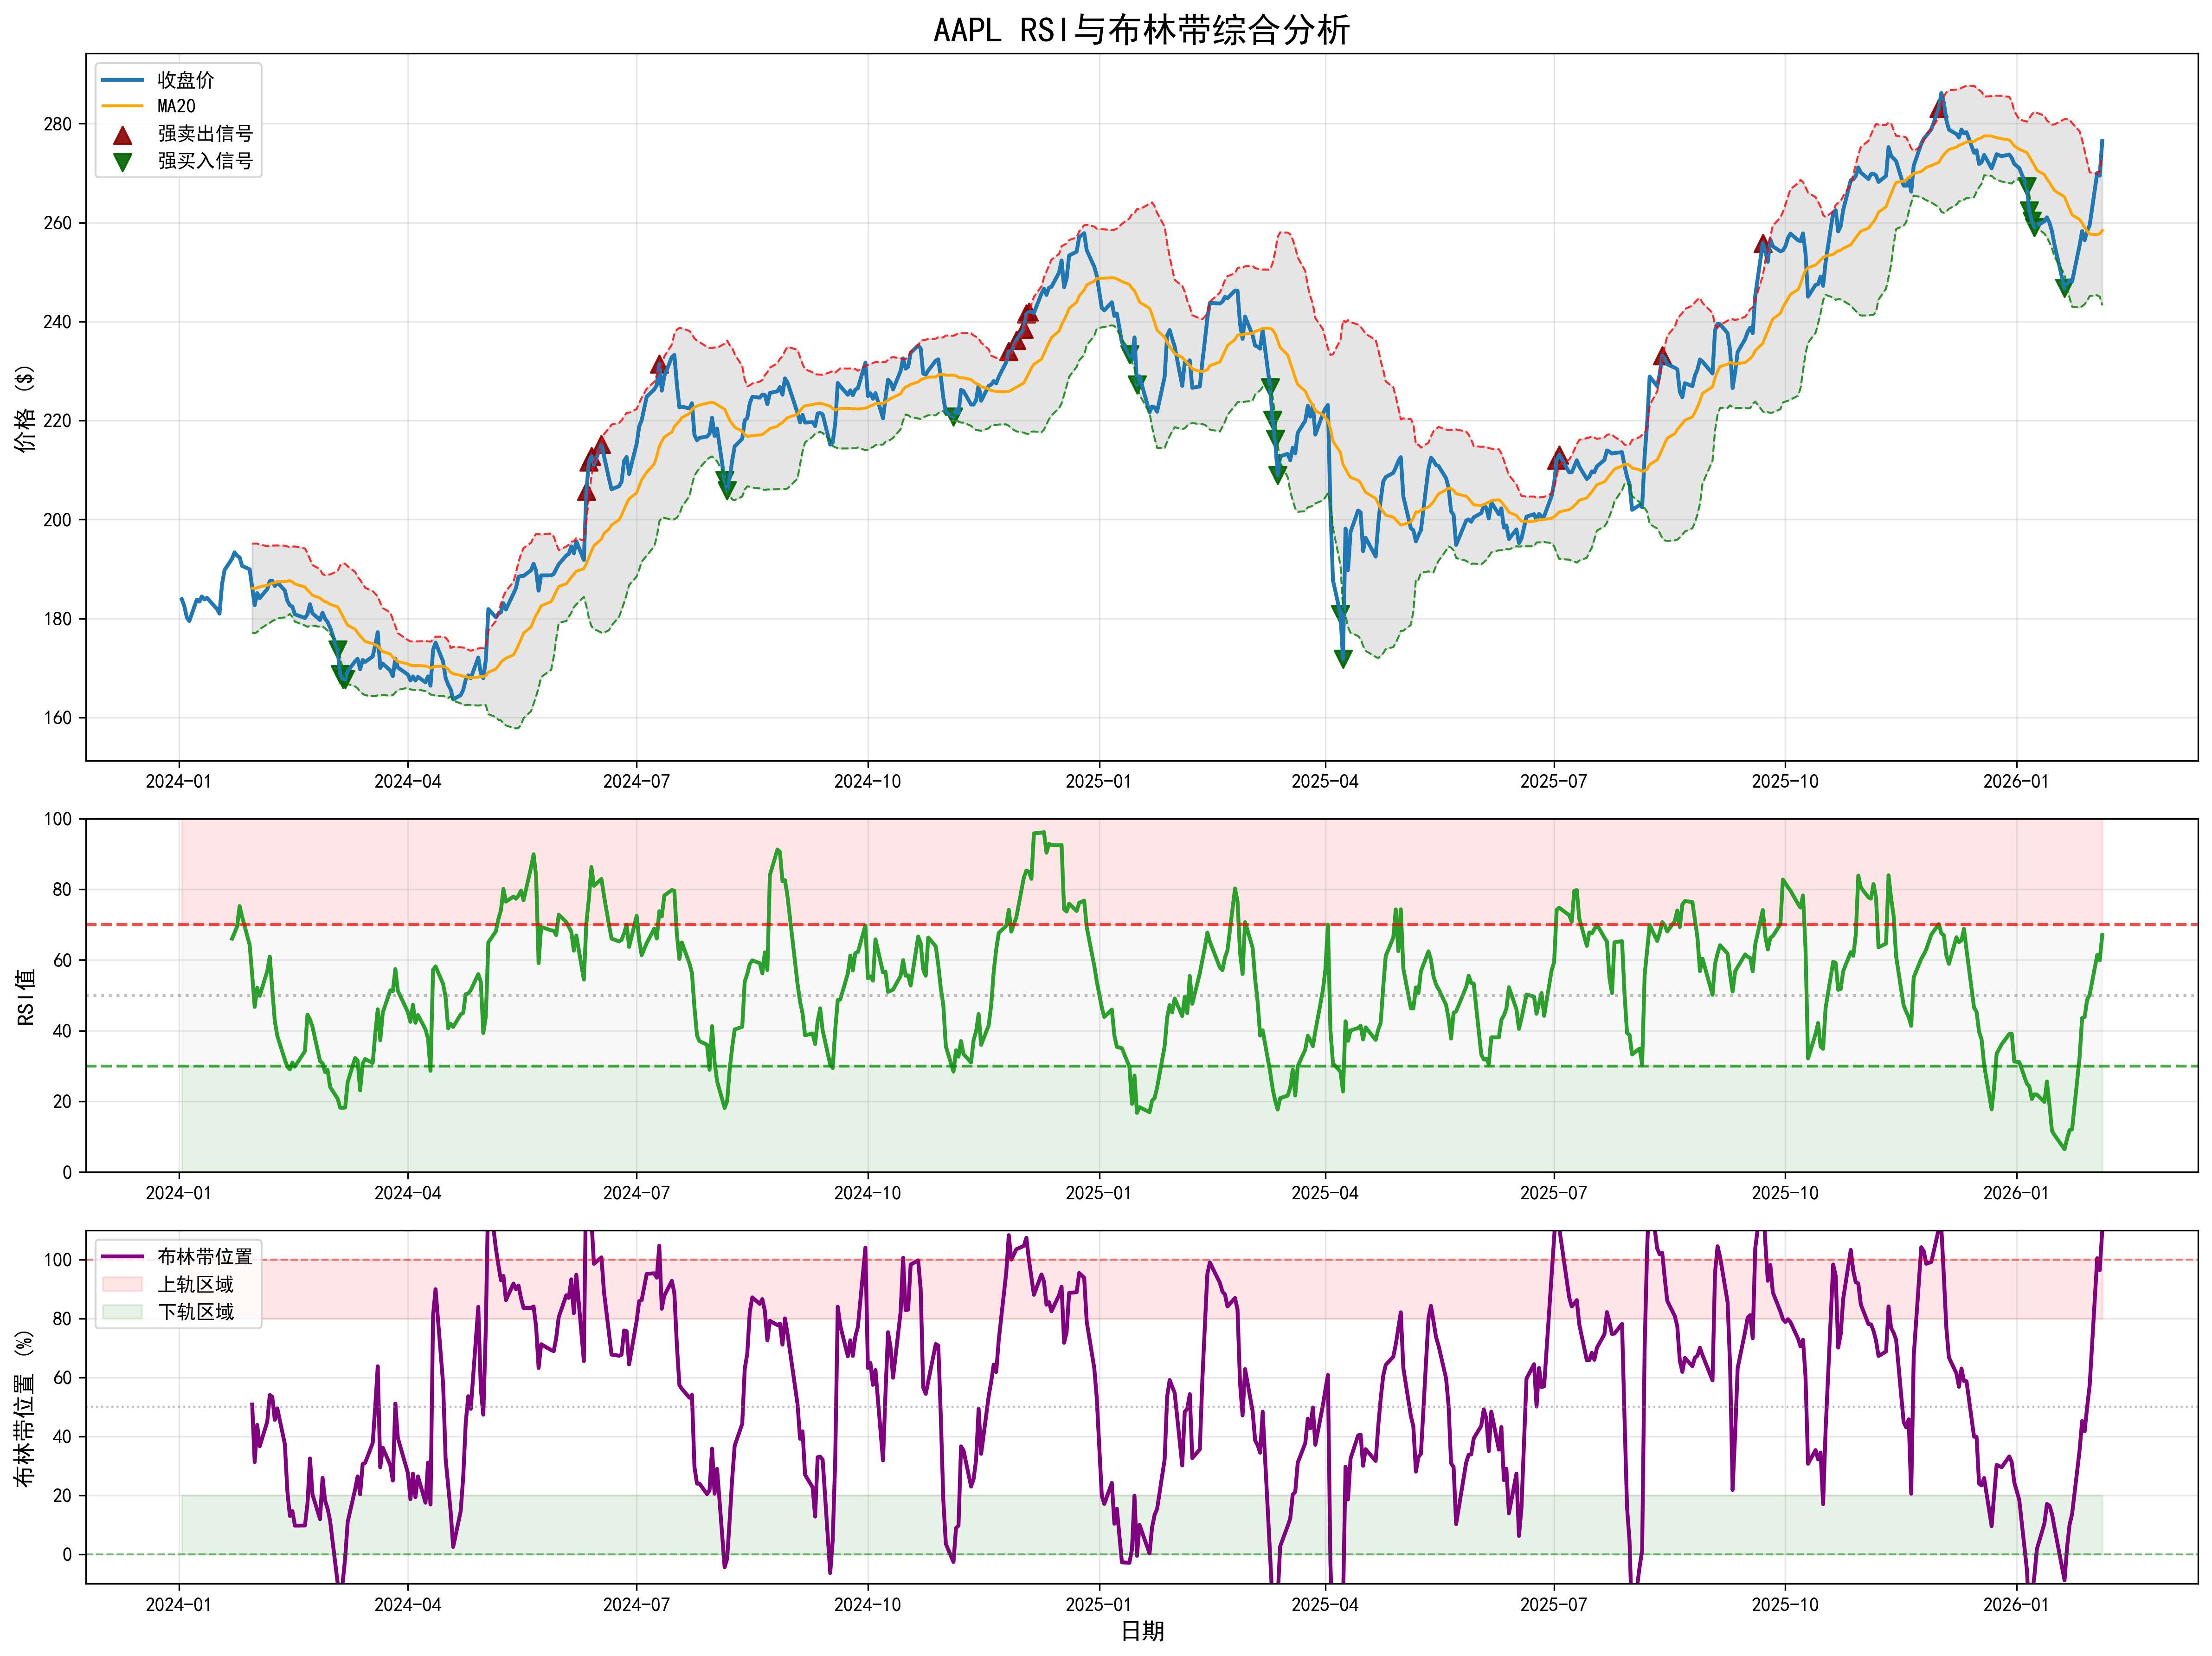This screenshot has width=2212, height=1656.
Task: Click the 布林带位置 purple line legend entry
Action: pyautogui.click(x=122, y=1257)
